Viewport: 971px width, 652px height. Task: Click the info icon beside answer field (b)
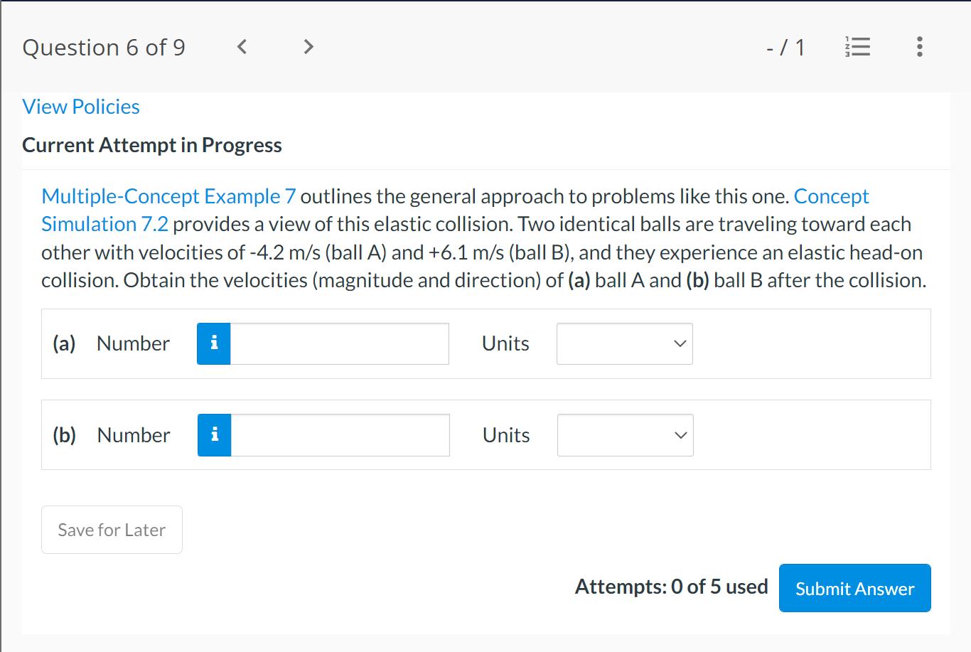[213, 435]
